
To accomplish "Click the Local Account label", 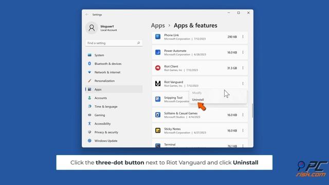I will [x=108, y=30].
